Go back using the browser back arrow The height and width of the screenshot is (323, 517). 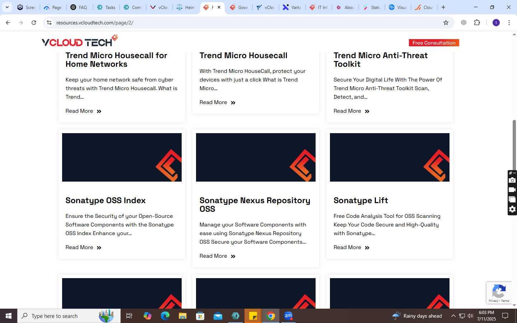click(x=8, y=23)
